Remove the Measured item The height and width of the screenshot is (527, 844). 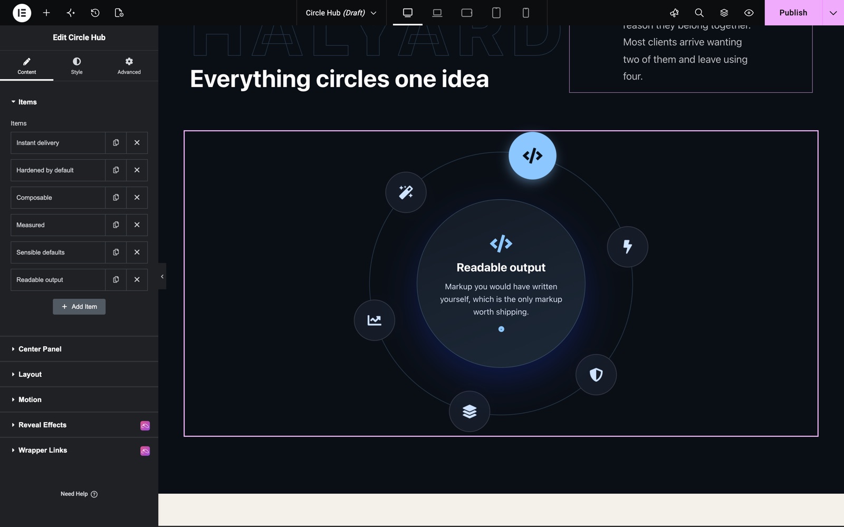click(137, 225)
